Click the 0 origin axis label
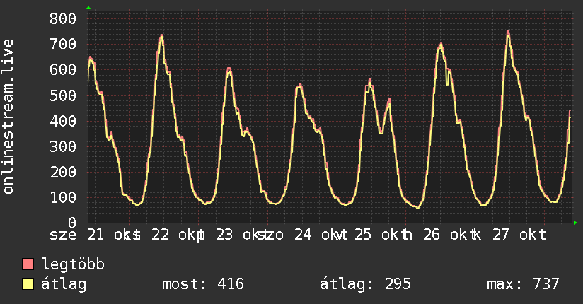The height and width of the screenshot is (304, 583). (72, 223)
